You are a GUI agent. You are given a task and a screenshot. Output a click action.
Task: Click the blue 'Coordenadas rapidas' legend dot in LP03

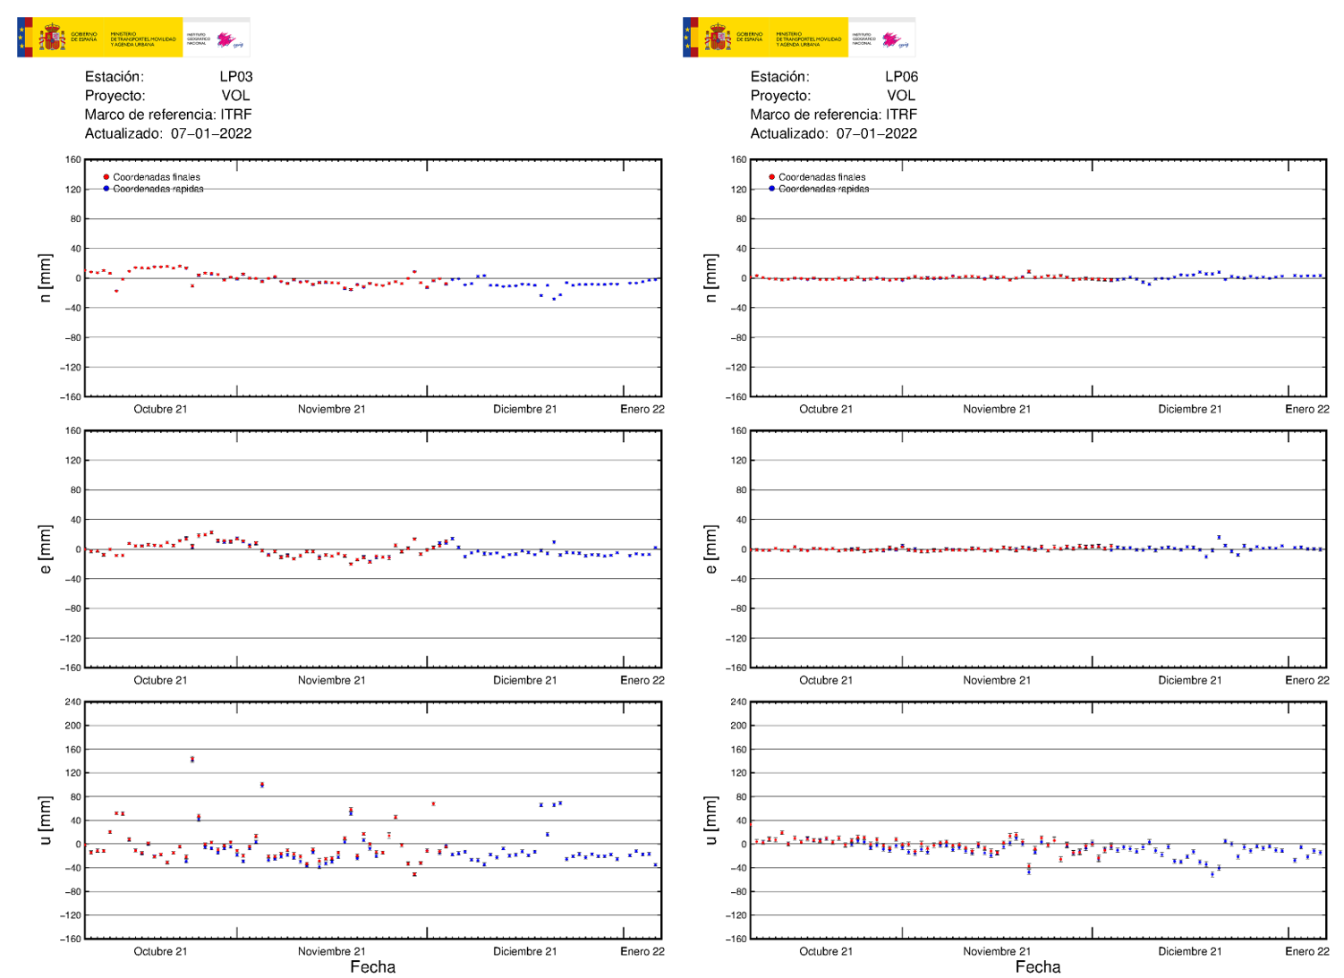106,189
